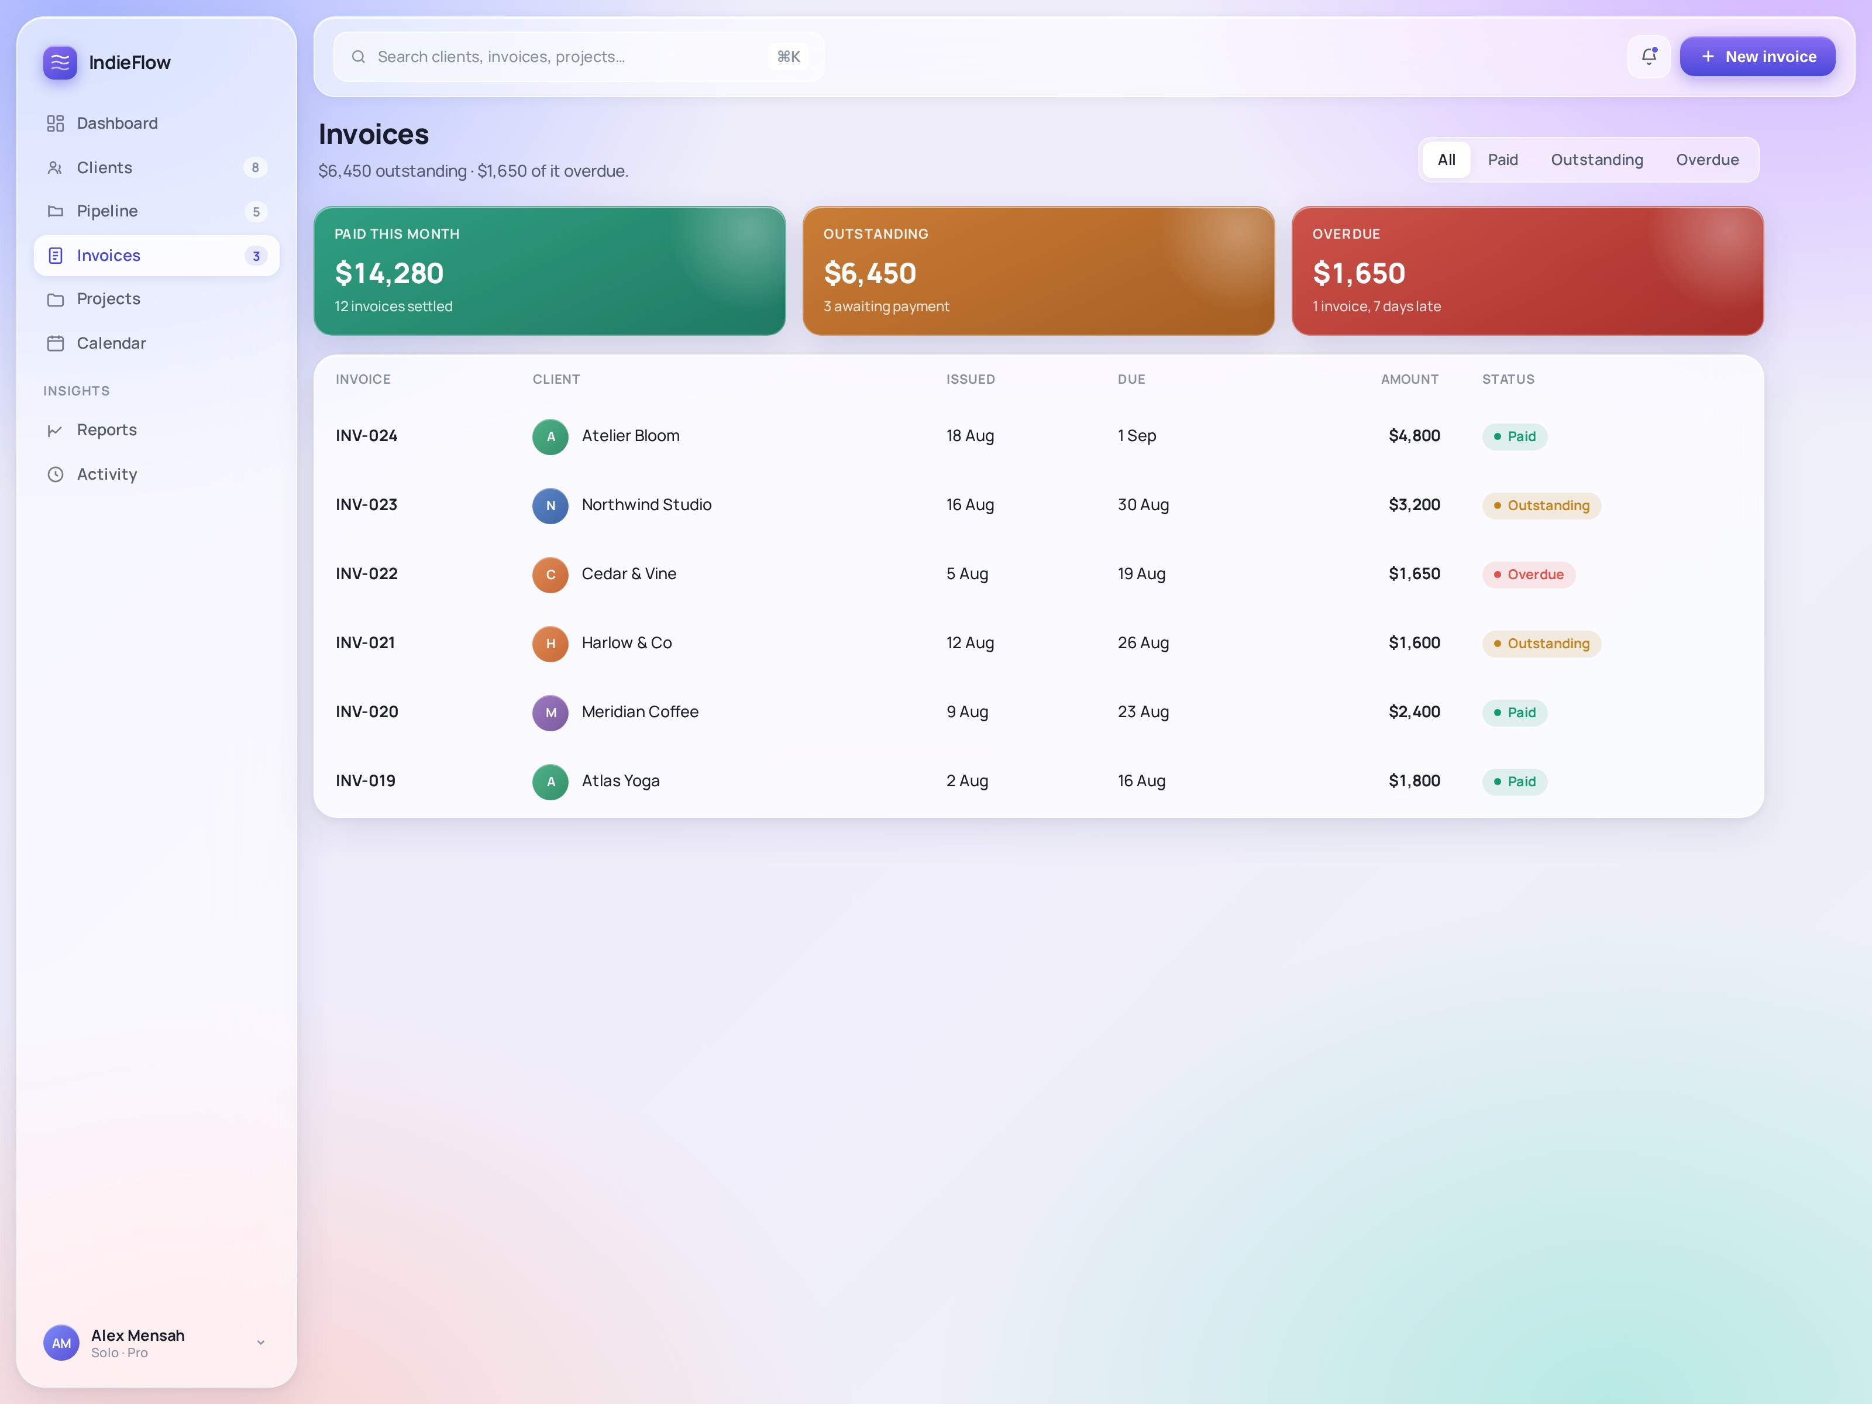1872x1404 pixels.
Task: Click the Alex Mensah name
Action: point(138,1336)
